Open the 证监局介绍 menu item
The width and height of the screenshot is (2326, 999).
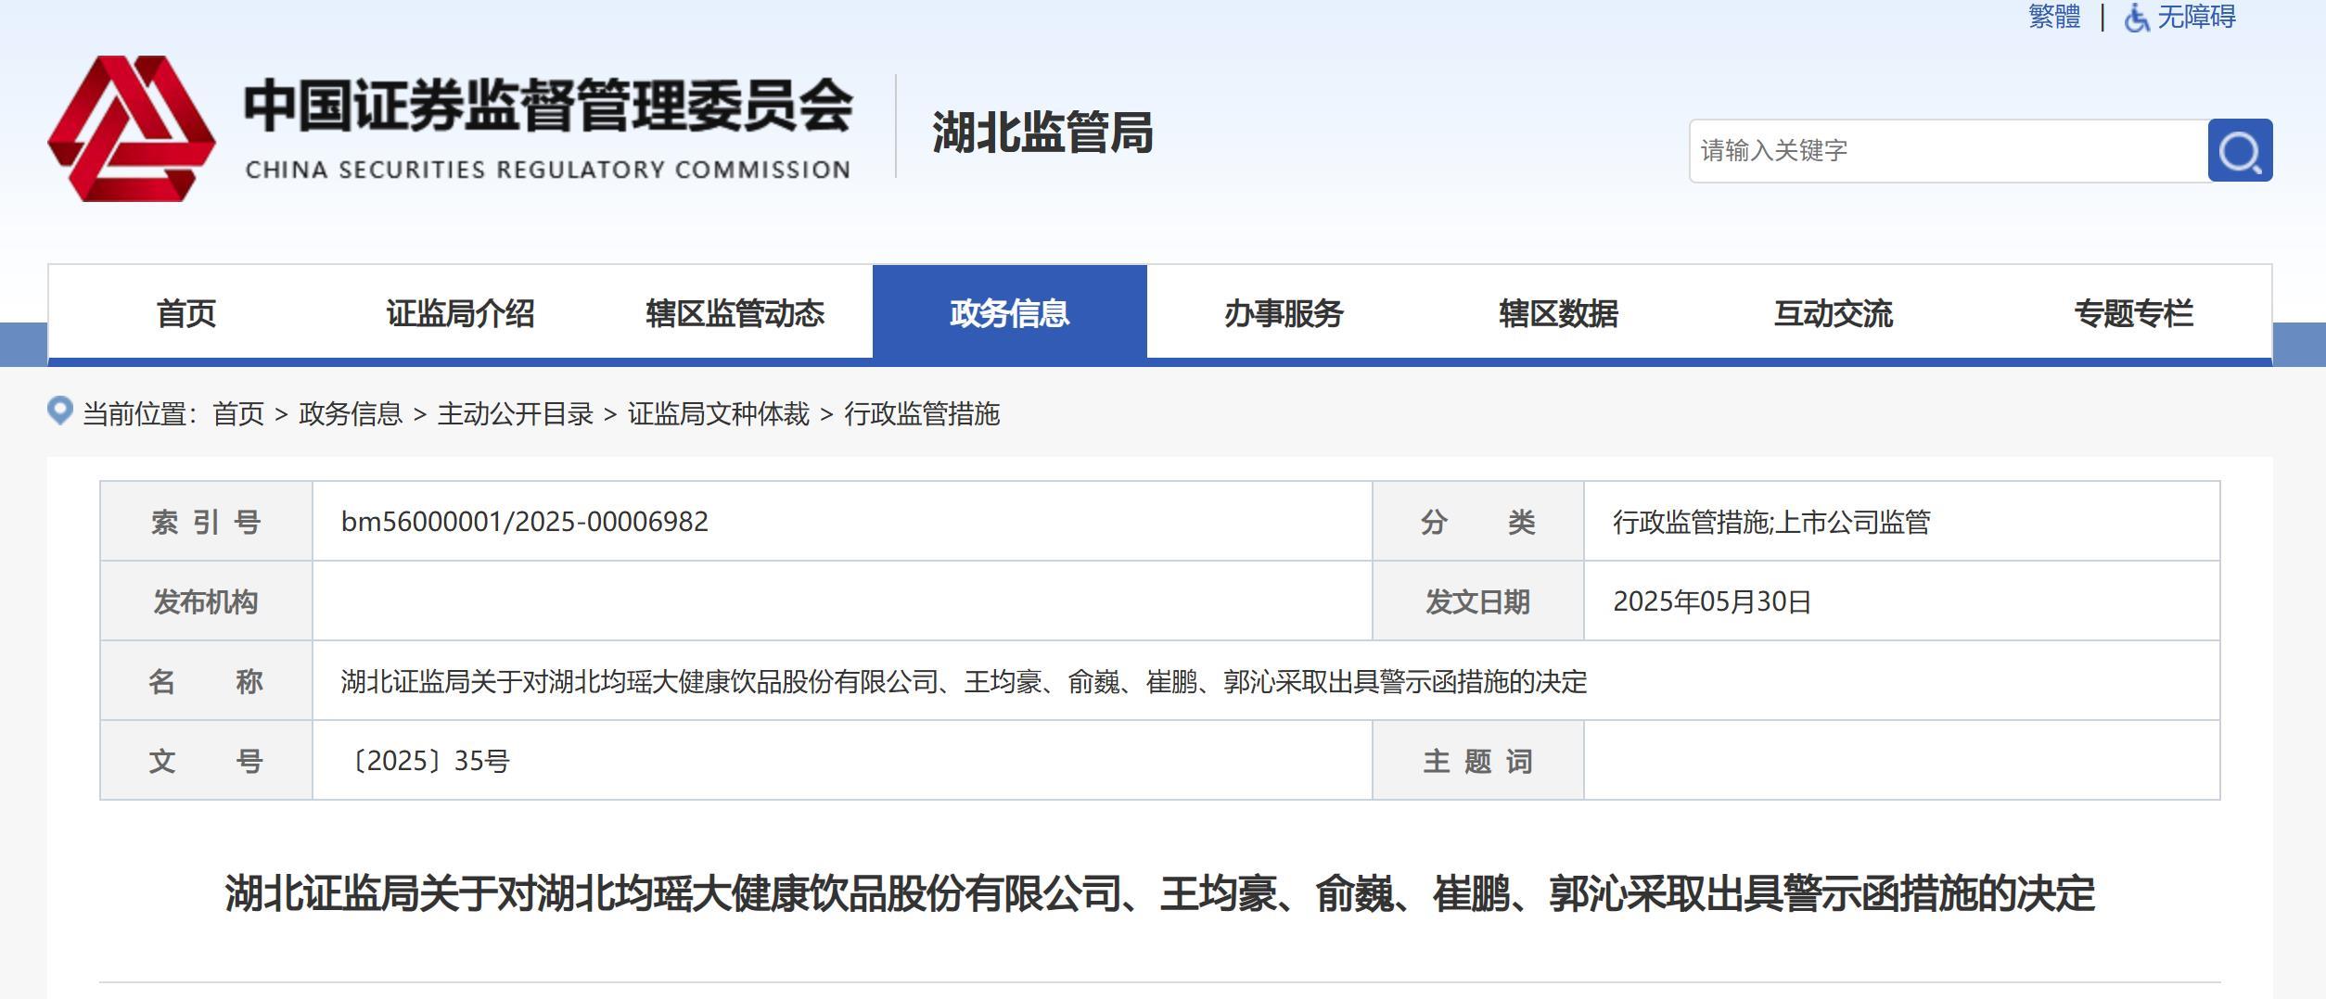coord(459,313)
